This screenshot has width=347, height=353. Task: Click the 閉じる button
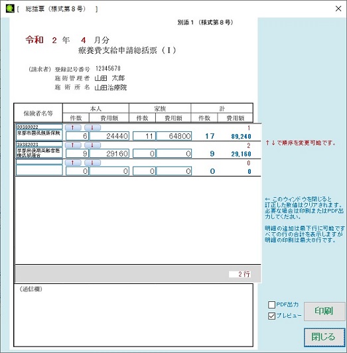pyautogui.click(x=324, y=337)
